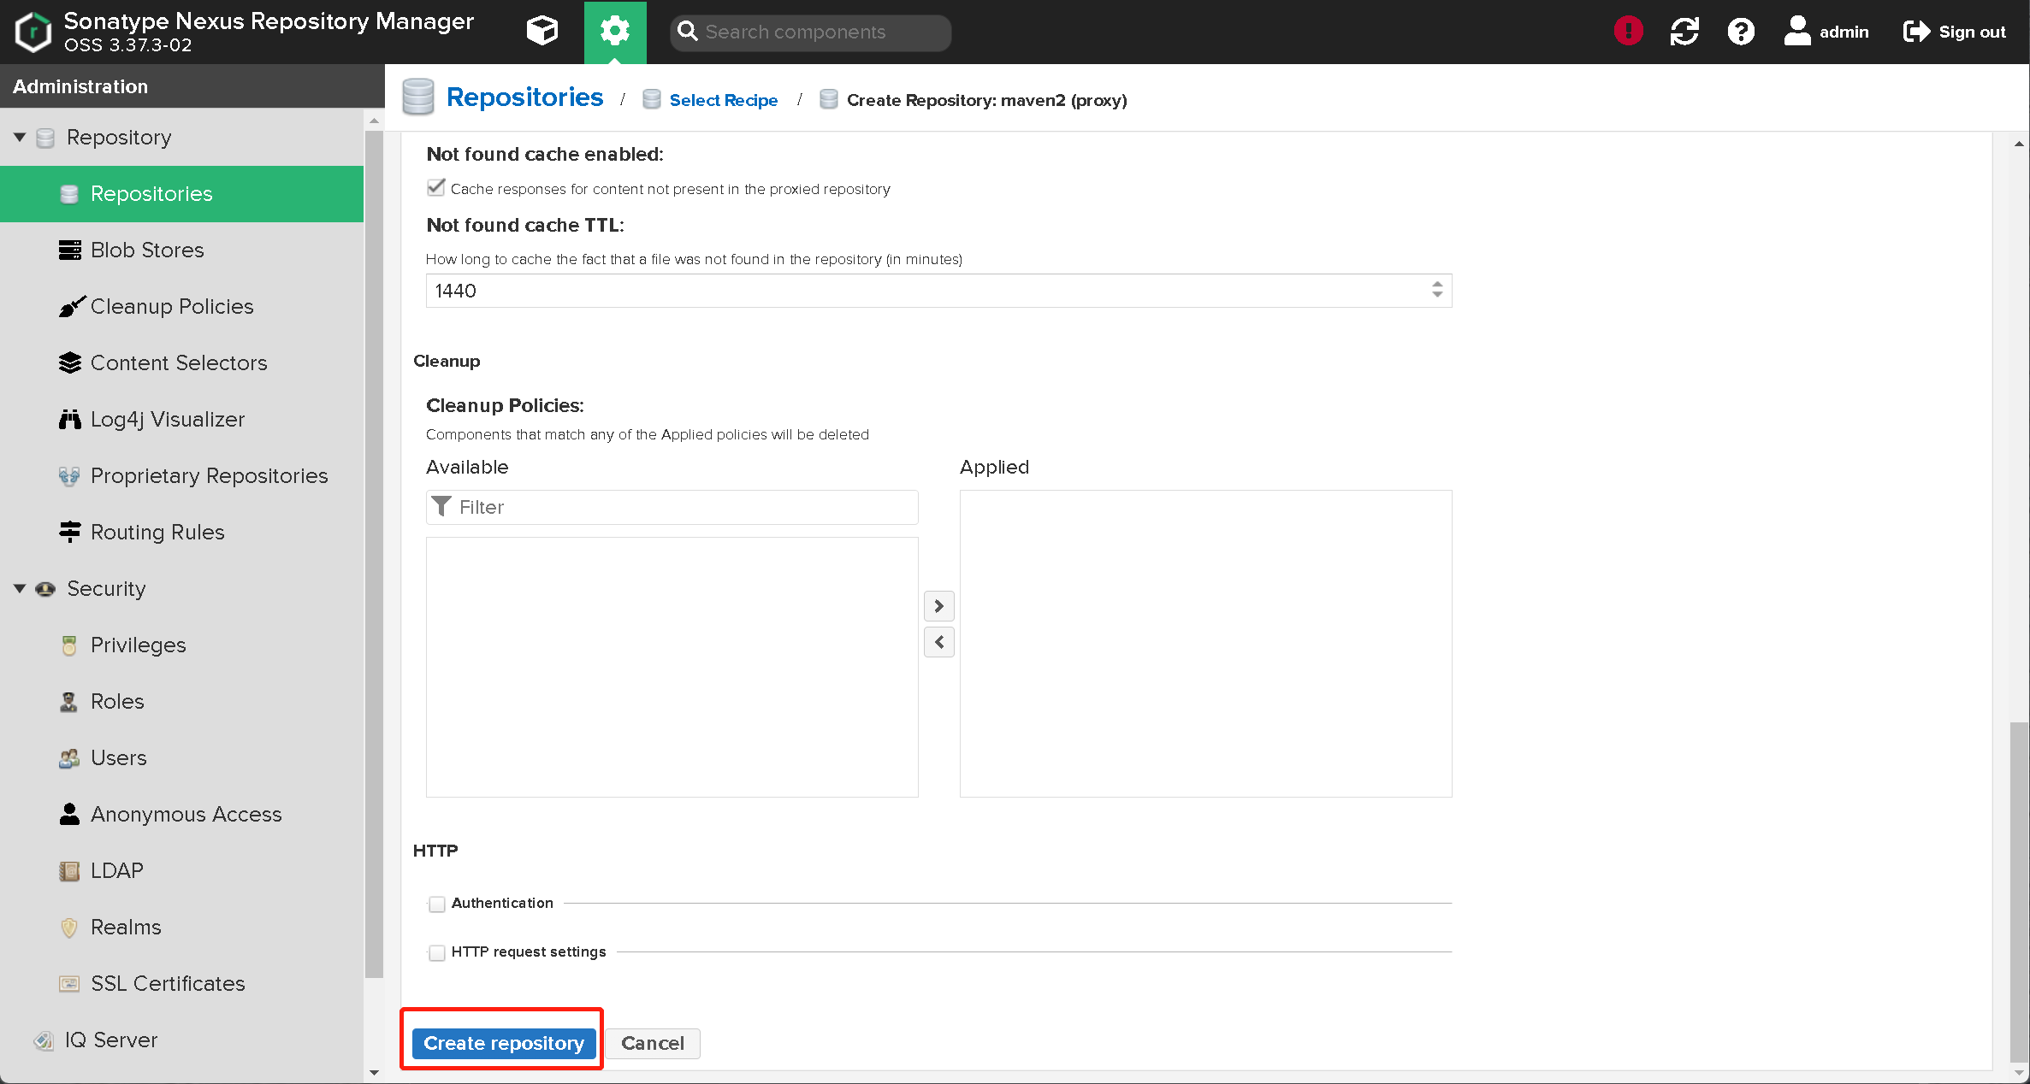This screenshot has width=2030, height=1084.
Task: Enable HTTP request settings checkbox
Action: coord(437,952)
